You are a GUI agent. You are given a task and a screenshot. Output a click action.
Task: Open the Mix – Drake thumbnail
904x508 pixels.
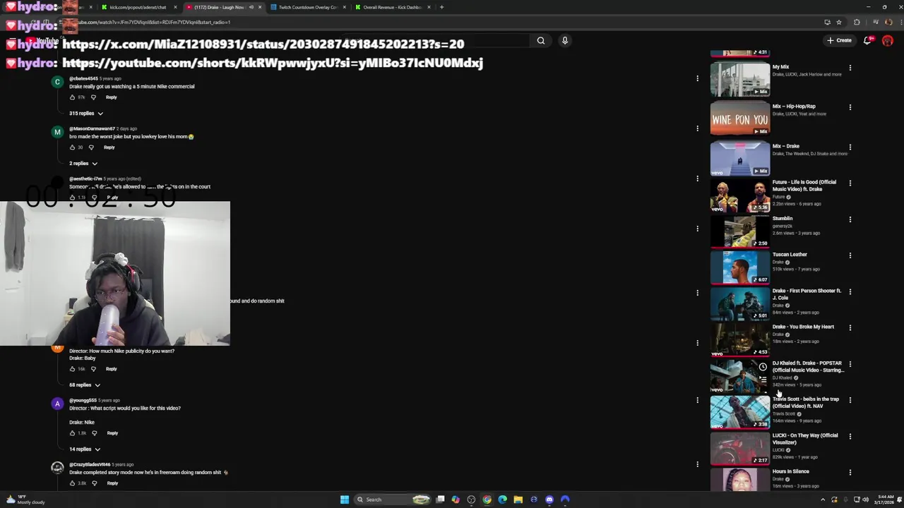point(740,158)
